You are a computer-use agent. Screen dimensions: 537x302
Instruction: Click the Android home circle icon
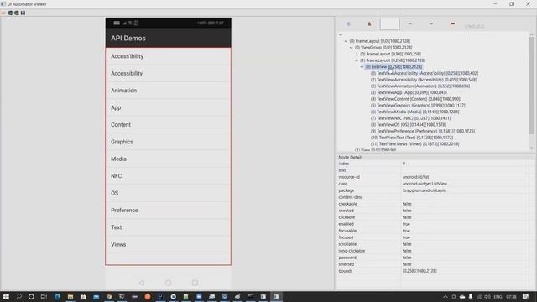[x=168, y=283]
